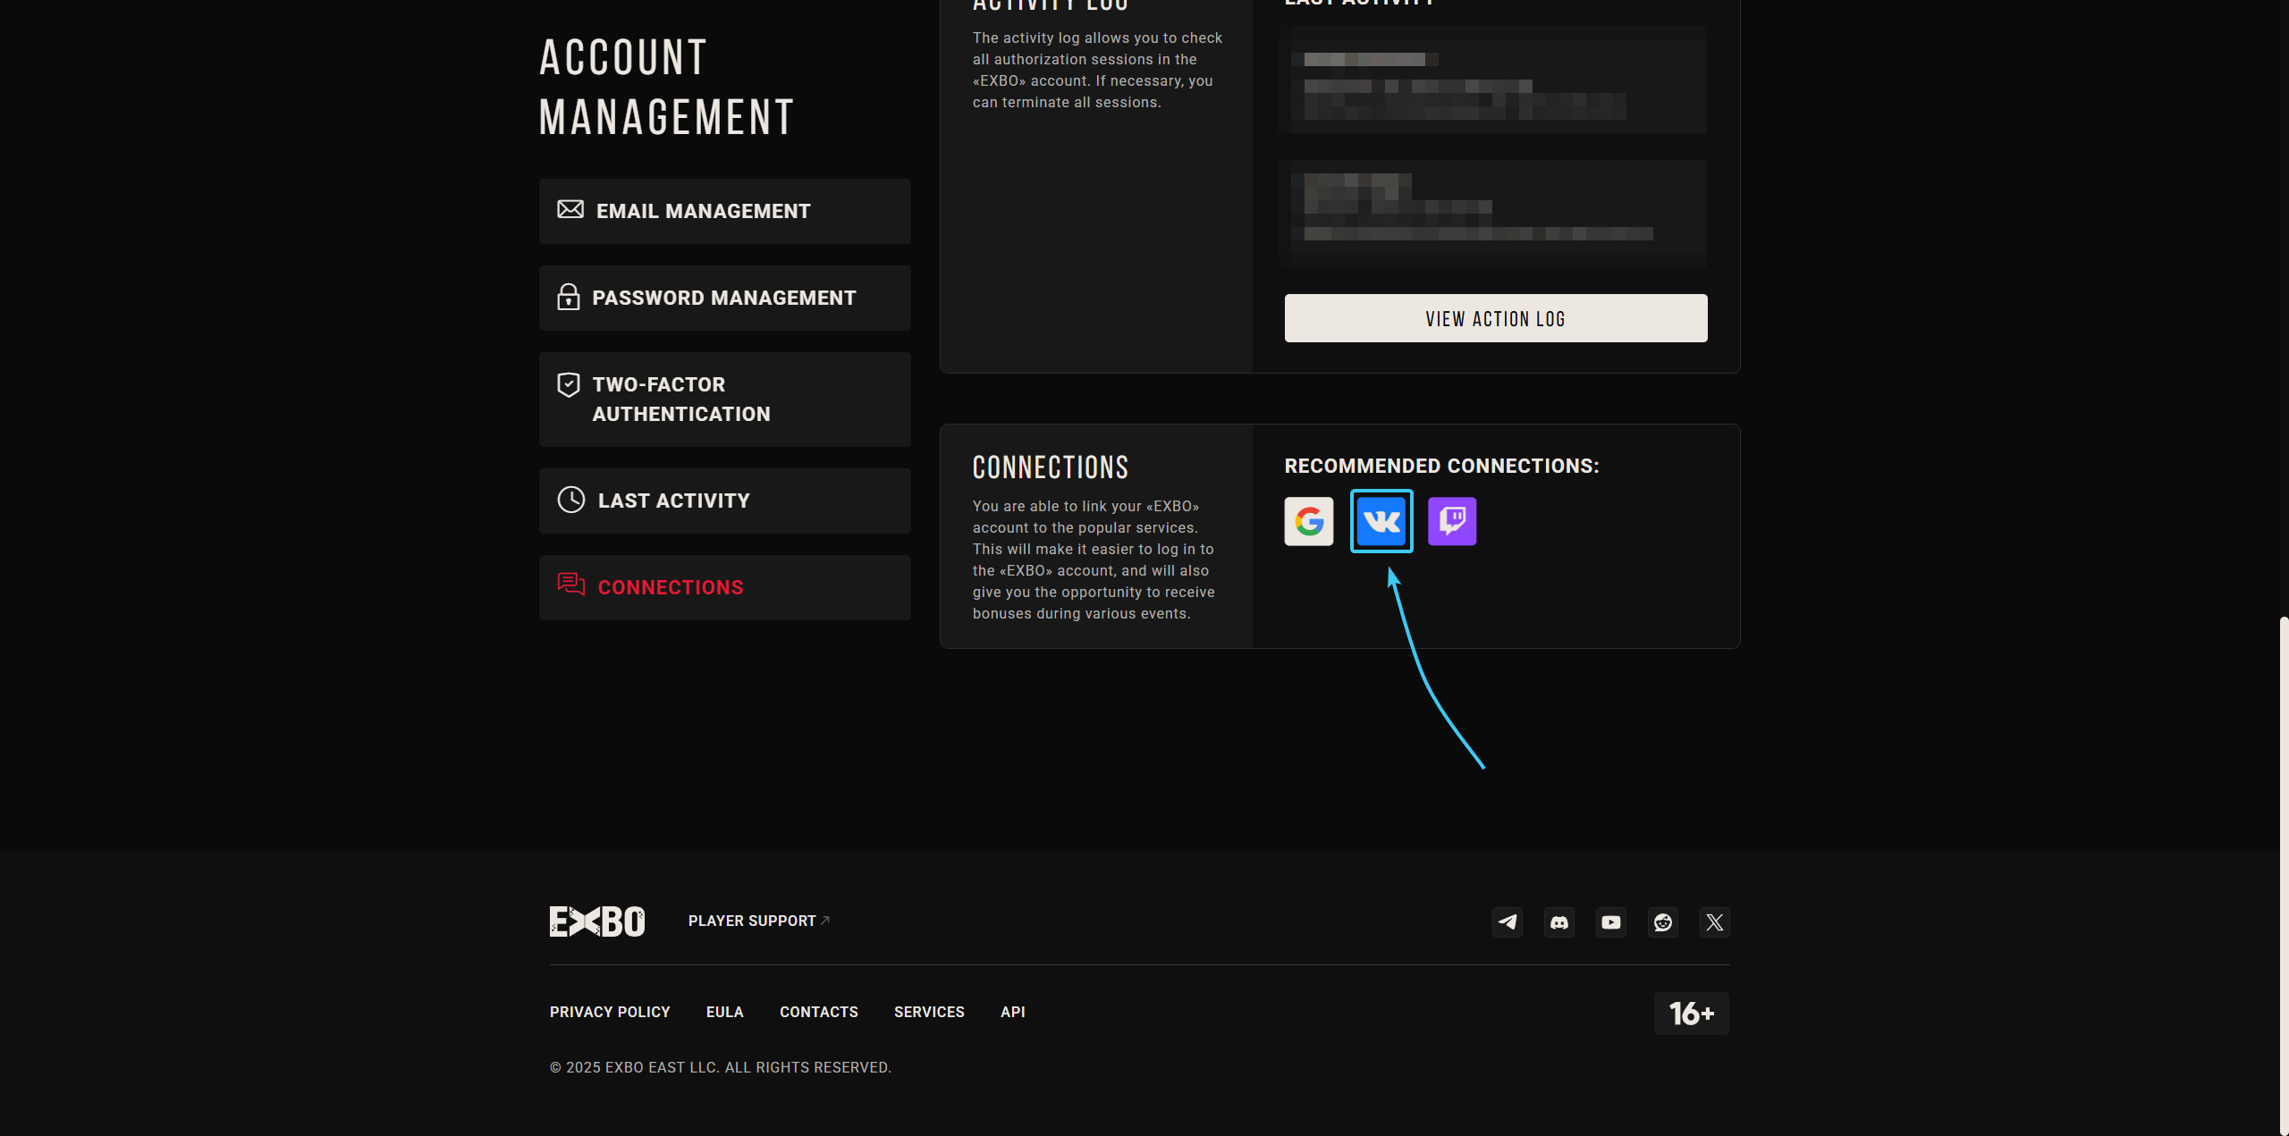
Task: Open the X (Twitter) icon
Action: 1715,922
